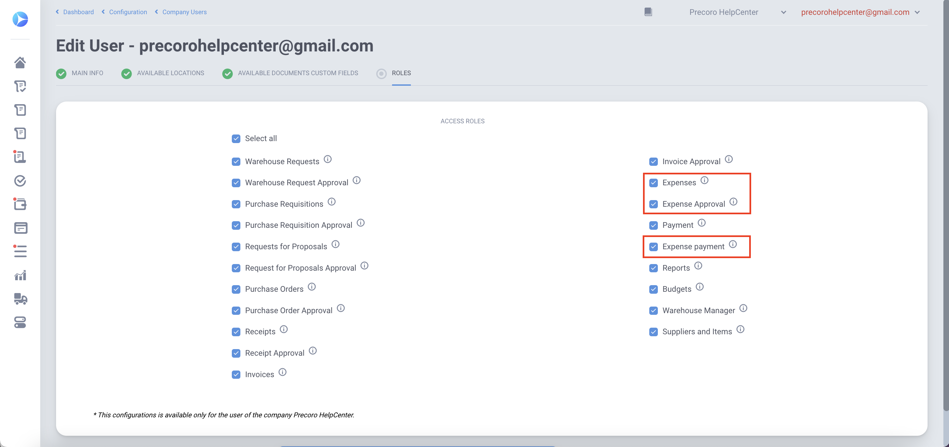Uncheck the Warehouse Requests checkbox
The height and width of the screenshot is (447, 949).
[236, 162]
